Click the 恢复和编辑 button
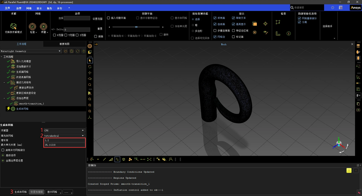Viewport: 362px width, 196px height. click(x=36, y=192)
